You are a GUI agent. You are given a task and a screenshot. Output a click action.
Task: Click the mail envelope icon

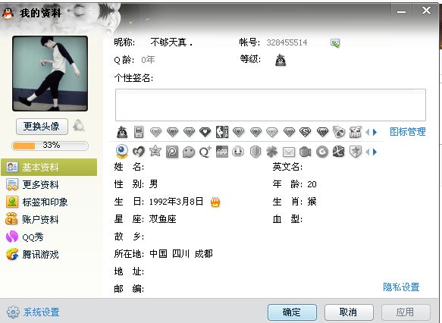click(x=289, y=152)
